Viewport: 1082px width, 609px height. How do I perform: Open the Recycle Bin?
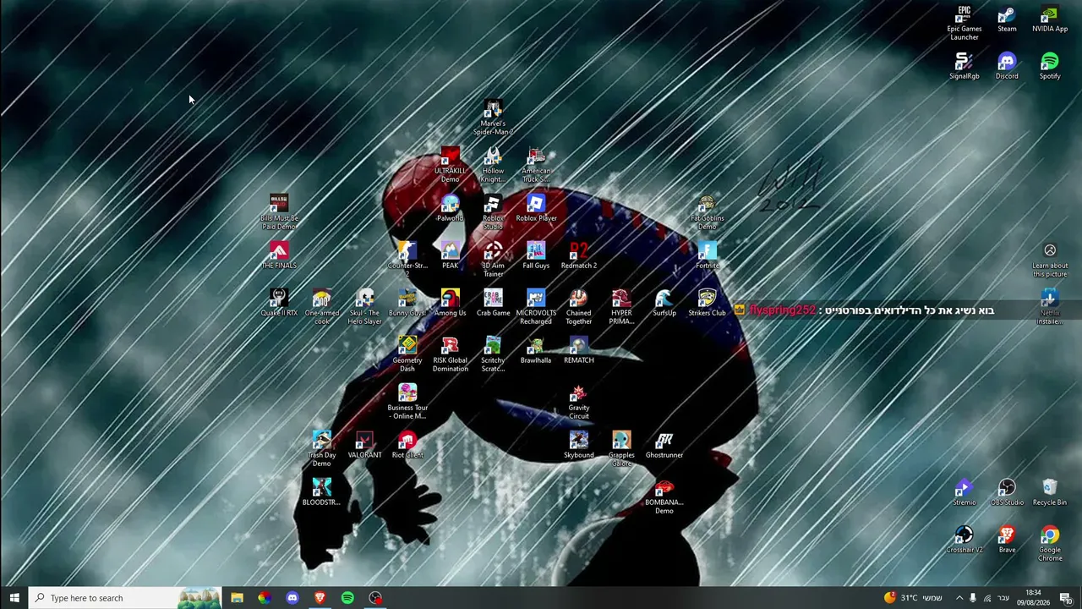click(x=1050, y=493)
